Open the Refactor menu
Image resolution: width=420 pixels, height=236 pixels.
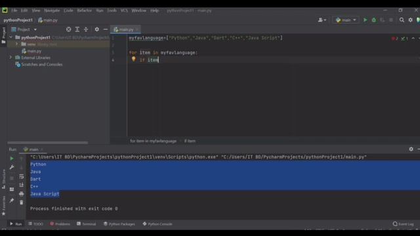85,10
